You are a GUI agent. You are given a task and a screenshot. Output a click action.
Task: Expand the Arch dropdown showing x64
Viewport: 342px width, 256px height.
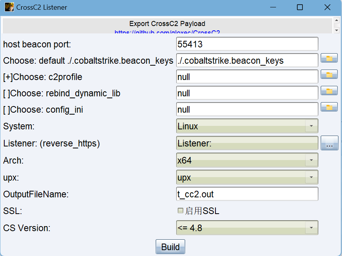(247, 160)
